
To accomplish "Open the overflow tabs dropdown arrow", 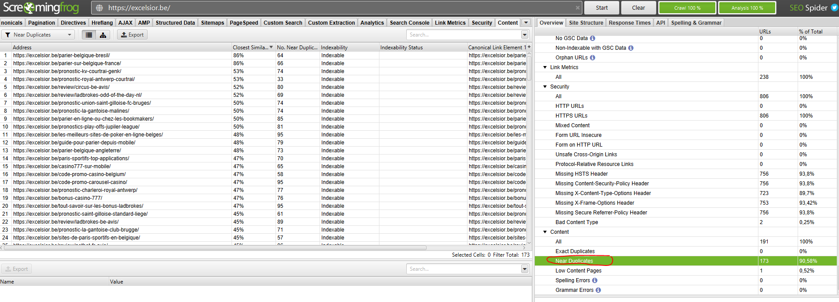I will [526, 22].
